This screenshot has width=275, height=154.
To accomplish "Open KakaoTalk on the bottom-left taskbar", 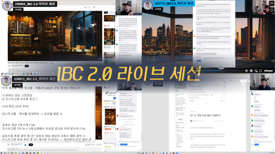I will (x=38, y=153).
